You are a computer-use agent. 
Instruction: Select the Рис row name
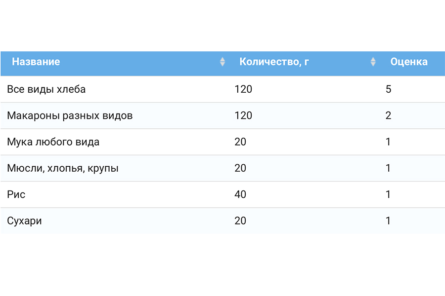16,194
